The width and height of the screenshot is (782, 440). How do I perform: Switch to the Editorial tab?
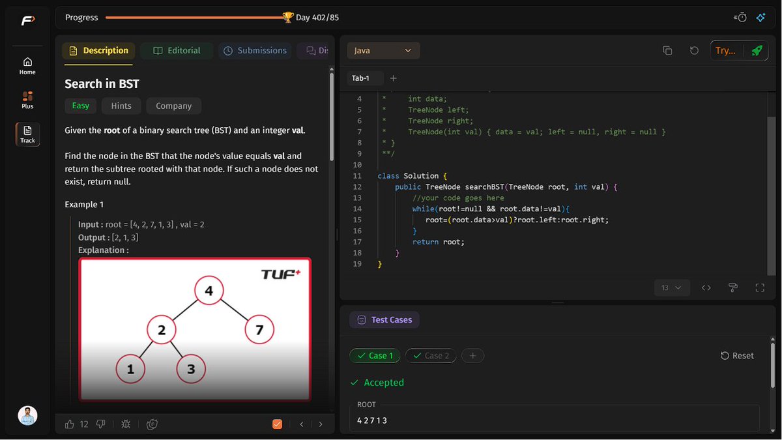(177, 50)
